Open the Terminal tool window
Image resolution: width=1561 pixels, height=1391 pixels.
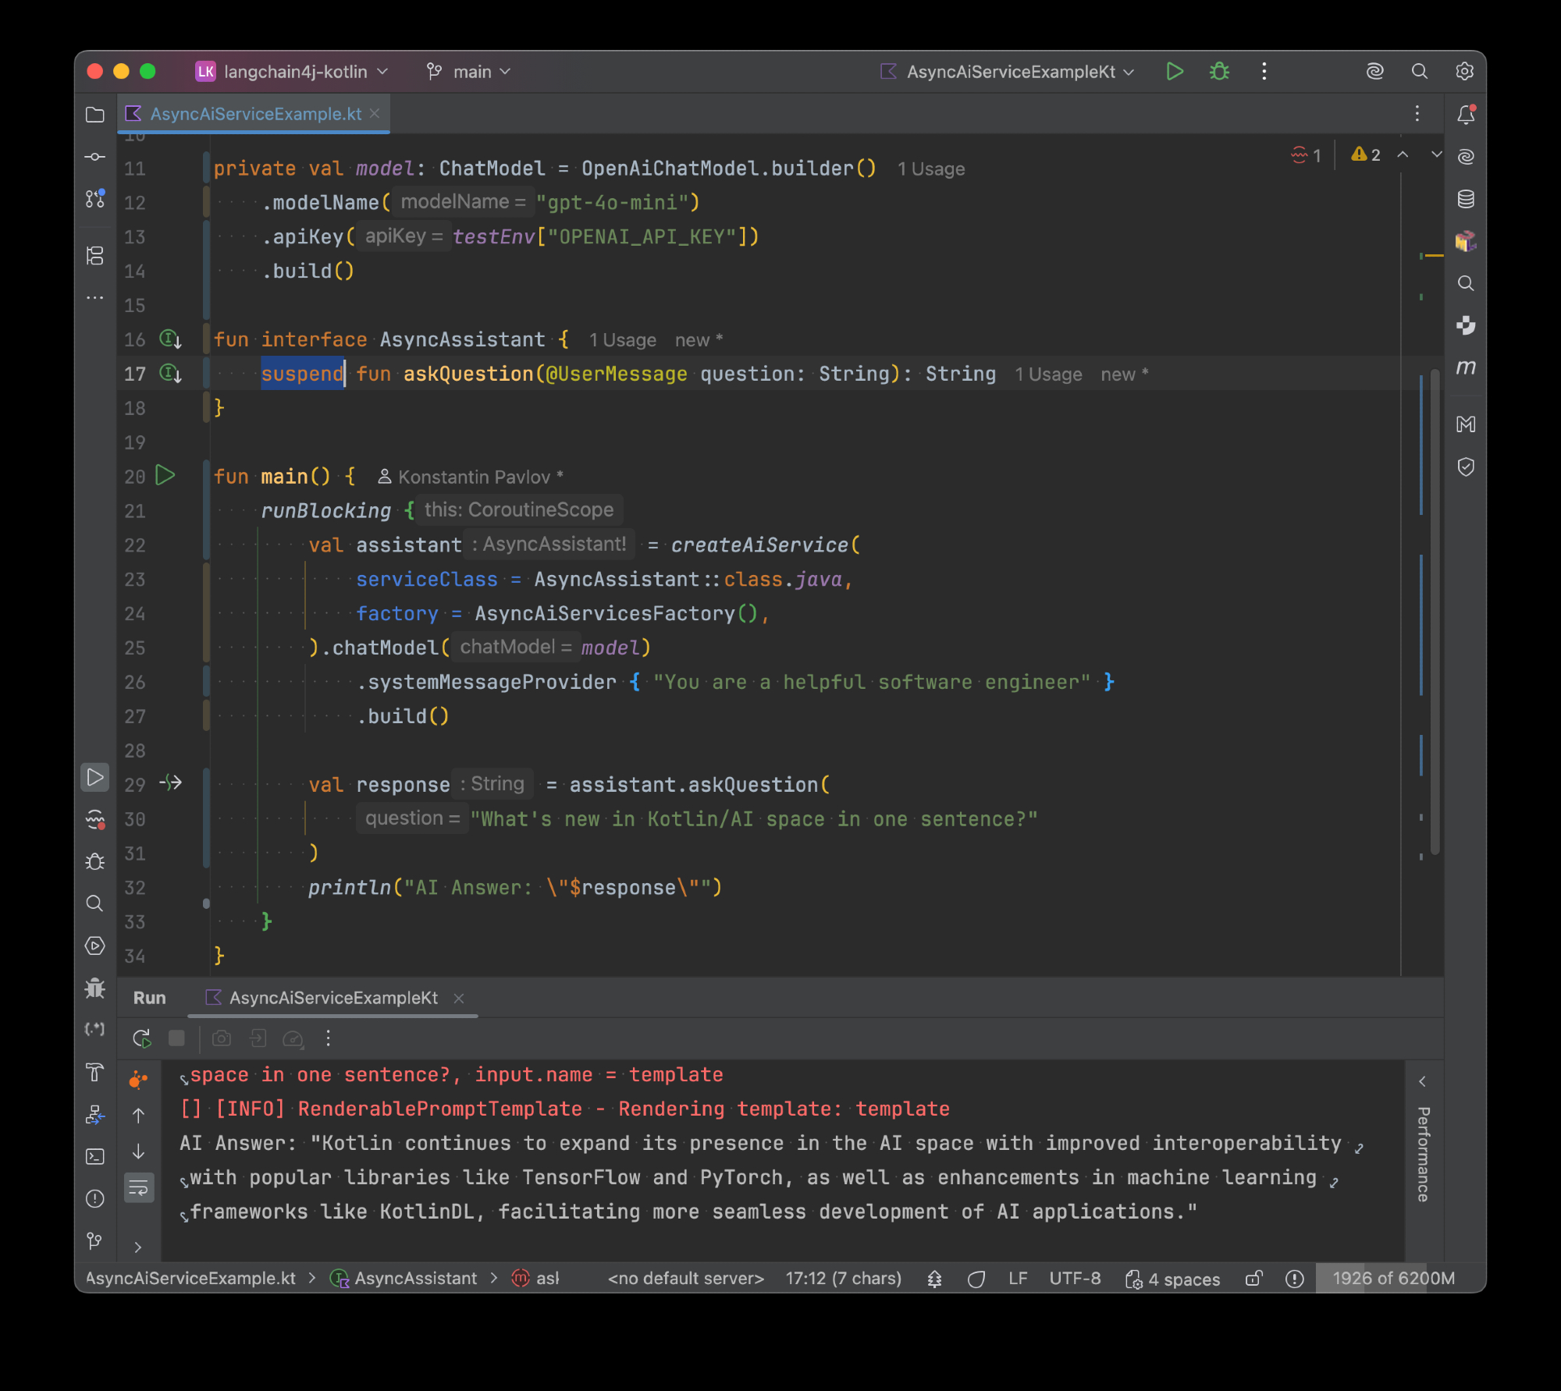95,1156
